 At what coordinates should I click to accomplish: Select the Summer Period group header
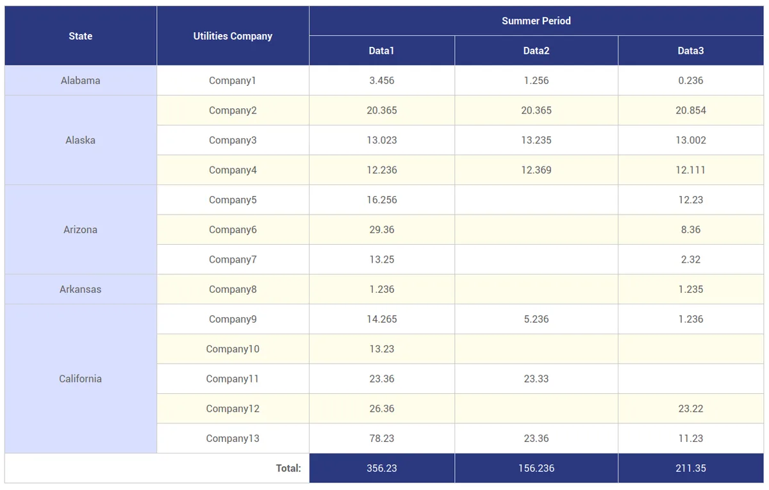point(536,21)
